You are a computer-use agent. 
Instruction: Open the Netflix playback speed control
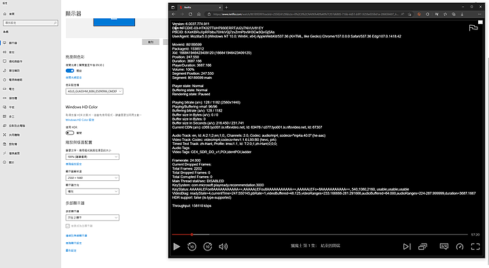[460, 246]
